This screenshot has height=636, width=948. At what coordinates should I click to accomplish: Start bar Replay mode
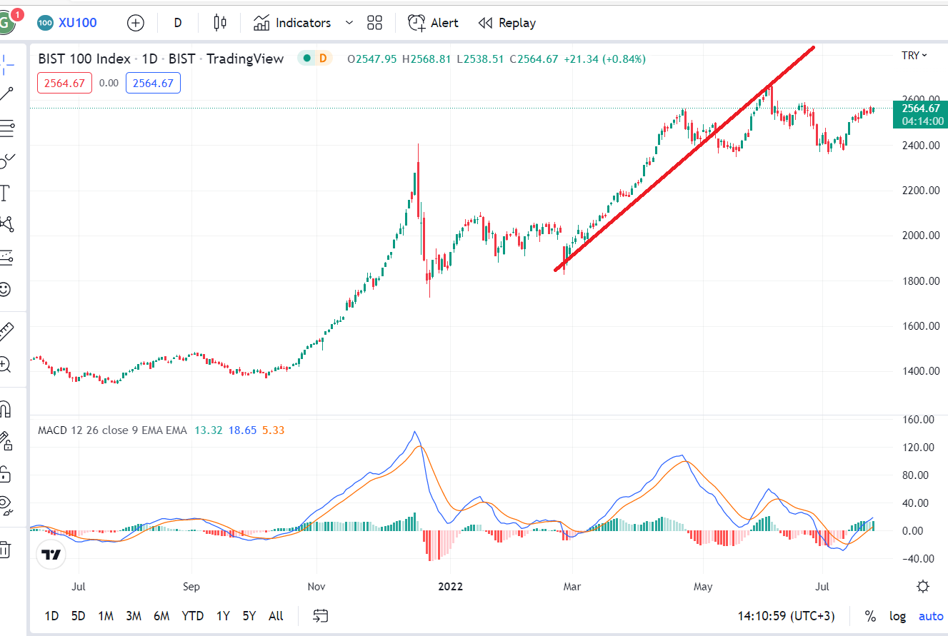pyautogui.click(x=507, y=23)
